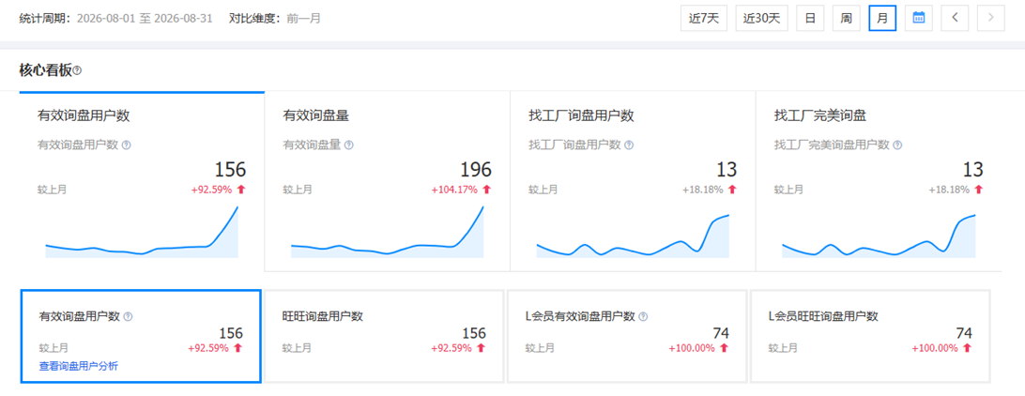Click the next period right chevron

(991, 18)
